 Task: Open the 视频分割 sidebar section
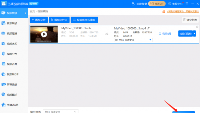point(14,54)
